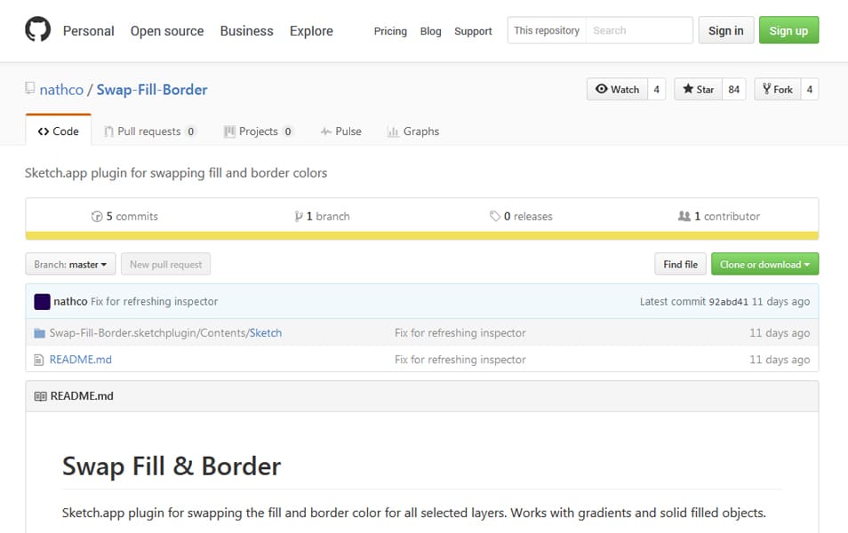
Task: Switch to the Code tab
Action: point(59,131)
